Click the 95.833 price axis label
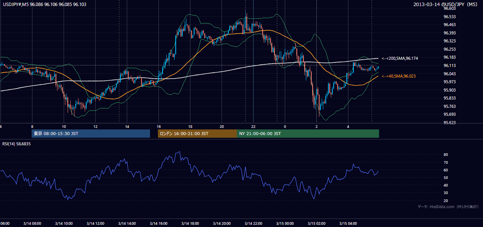 [x=449, y=98]
